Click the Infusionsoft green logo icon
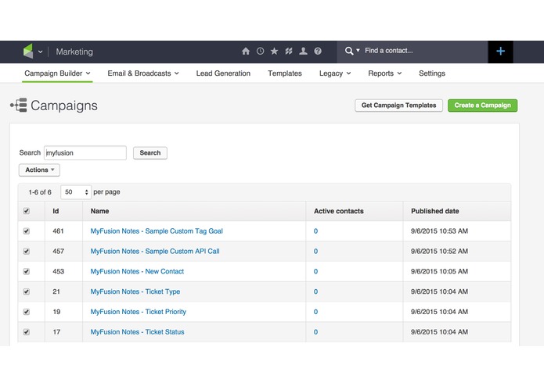The height and width of the screenshot is (386, 544). [x=28, y=52]
